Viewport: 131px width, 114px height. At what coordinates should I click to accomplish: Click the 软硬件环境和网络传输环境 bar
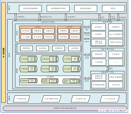pos(65,108)
